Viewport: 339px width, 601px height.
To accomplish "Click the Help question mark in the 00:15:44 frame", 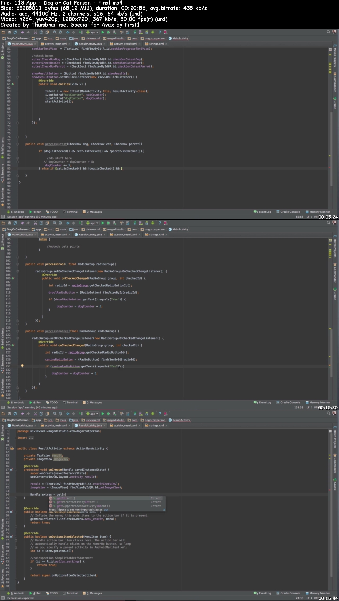I will coord(160,414).
